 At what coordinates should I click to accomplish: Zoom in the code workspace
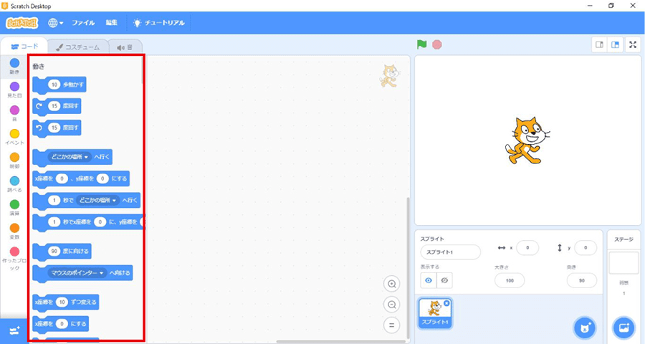point(391,284)
